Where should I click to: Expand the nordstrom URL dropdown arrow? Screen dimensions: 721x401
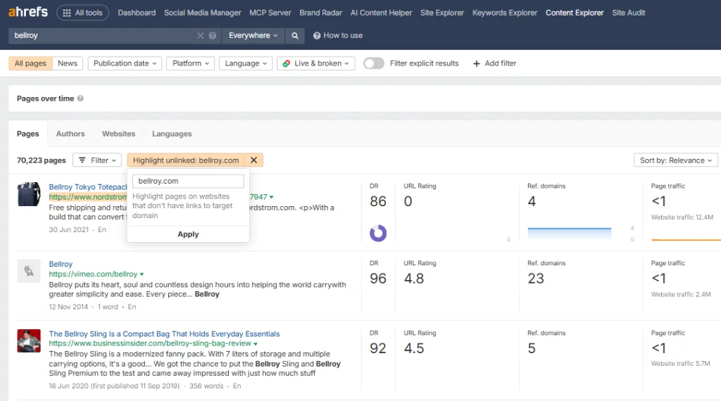271,197
